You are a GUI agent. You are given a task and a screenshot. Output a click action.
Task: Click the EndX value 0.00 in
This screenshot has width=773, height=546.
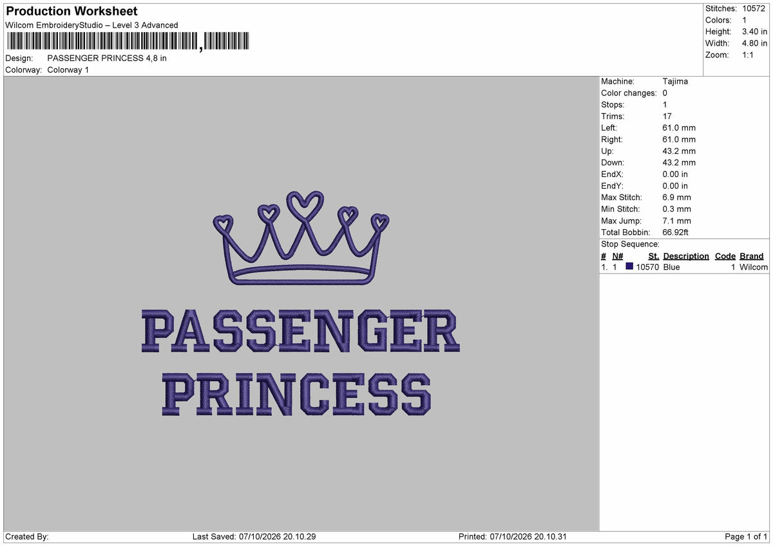(x=675, y=174)
